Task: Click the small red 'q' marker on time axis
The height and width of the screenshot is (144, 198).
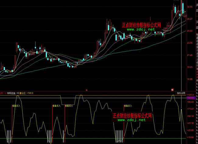Action: coord(87,90)
